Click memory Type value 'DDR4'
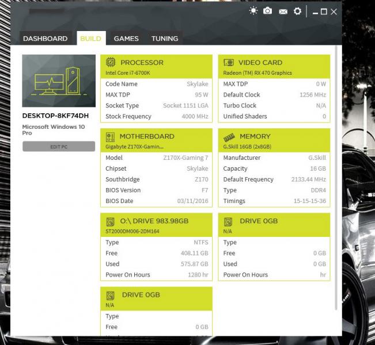This screenshot has width=375, height=345. point(319,190)
